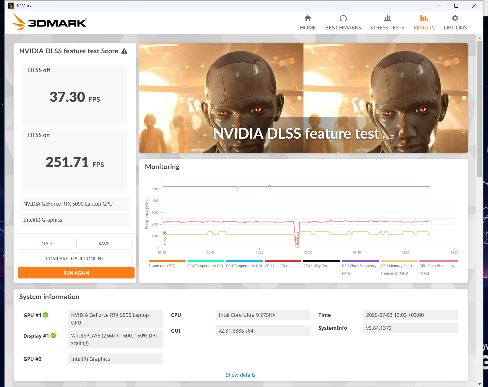Click the warning triangle beside DLSS Score
Viewport: 488px width, 387px height.
coord(124,51)
